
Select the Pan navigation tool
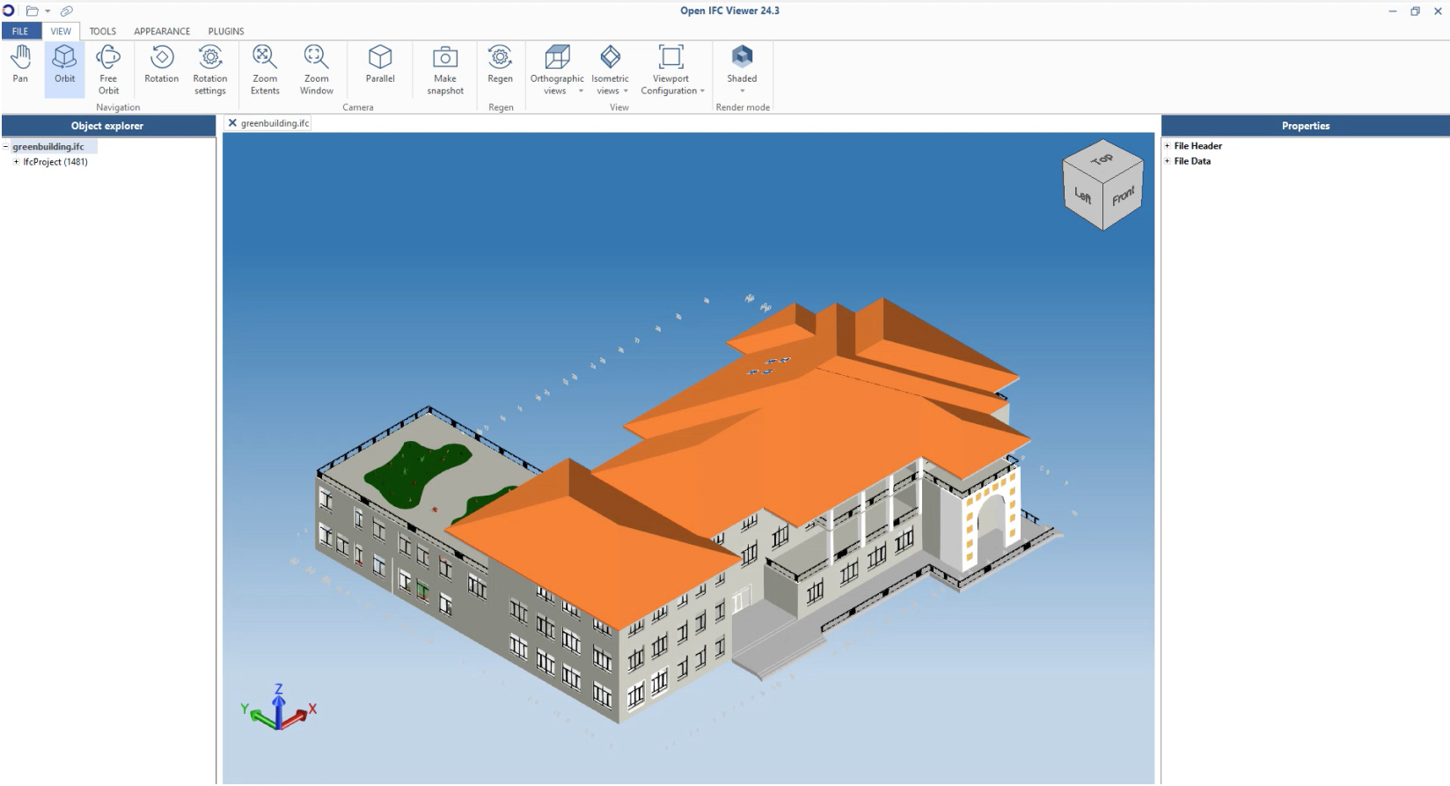[20, 65]
